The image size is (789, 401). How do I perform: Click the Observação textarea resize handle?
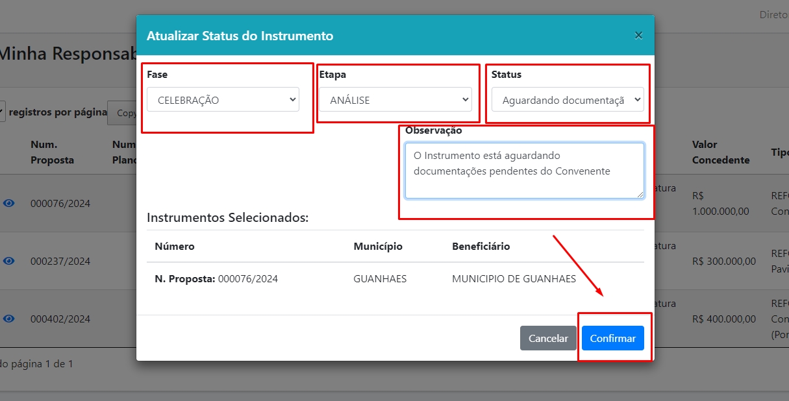pos(640,194)
